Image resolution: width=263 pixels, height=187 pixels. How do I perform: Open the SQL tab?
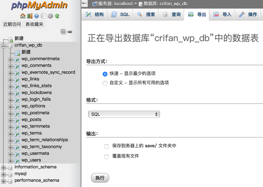pos(120,14)
